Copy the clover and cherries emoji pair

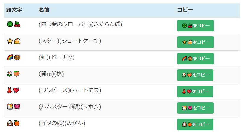(195, 26)
